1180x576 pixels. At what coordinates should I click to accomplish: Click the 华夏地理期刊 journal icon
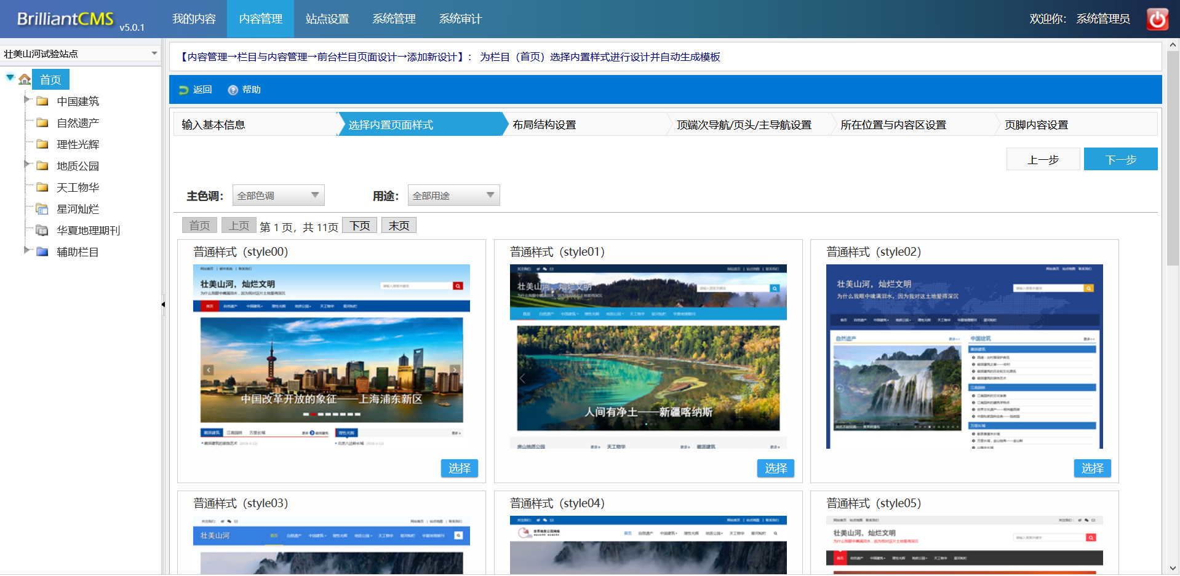[42, 231]
